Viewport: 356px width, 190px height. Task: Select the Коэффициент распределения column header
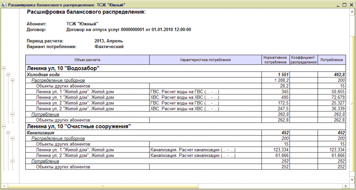pyautogui.click(x=304, y=60)
